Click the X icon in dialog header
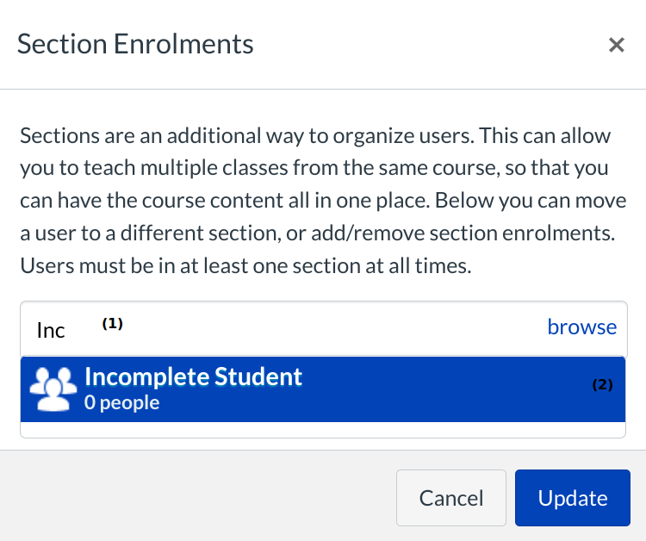Image resolution: width=646 pixels, height=541 pixels. click(x=616, y=45)
